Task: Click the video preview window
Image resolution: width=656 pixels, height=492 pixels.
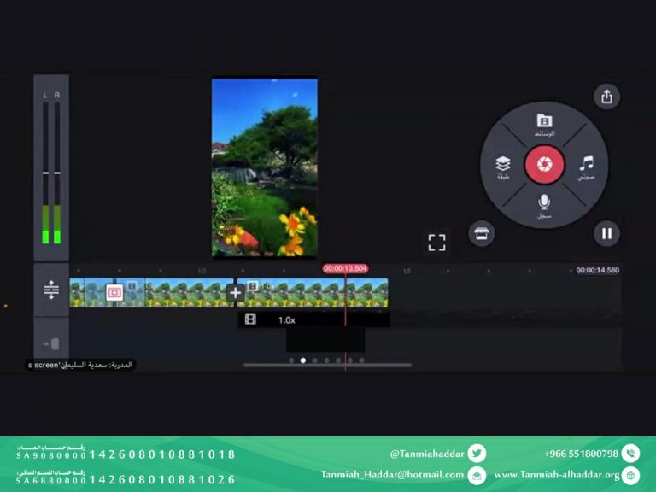Action: tap(265, 167)
